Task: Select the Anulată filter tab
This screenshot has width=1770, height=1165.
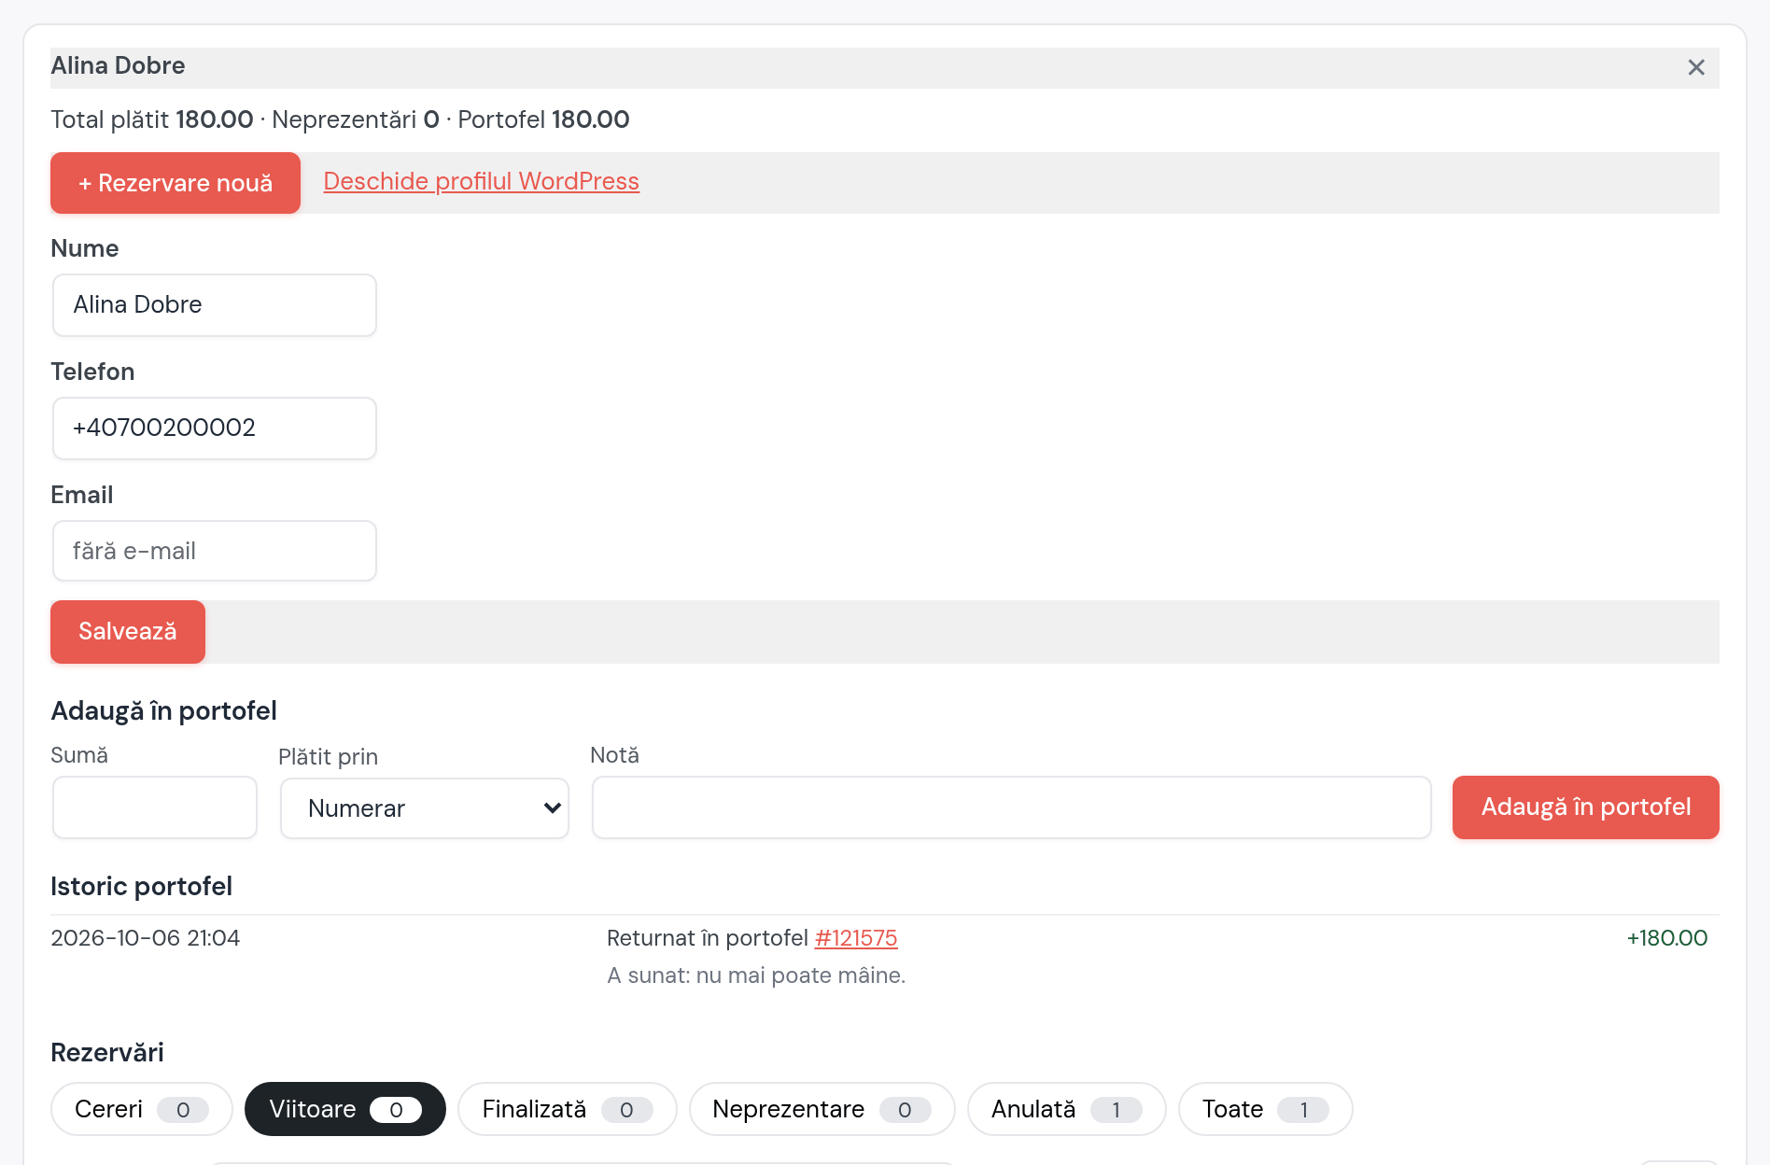Action: click(1067, 1109)
